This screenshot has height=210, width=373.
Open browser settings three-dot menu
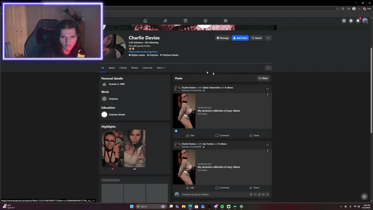(359, 9)
